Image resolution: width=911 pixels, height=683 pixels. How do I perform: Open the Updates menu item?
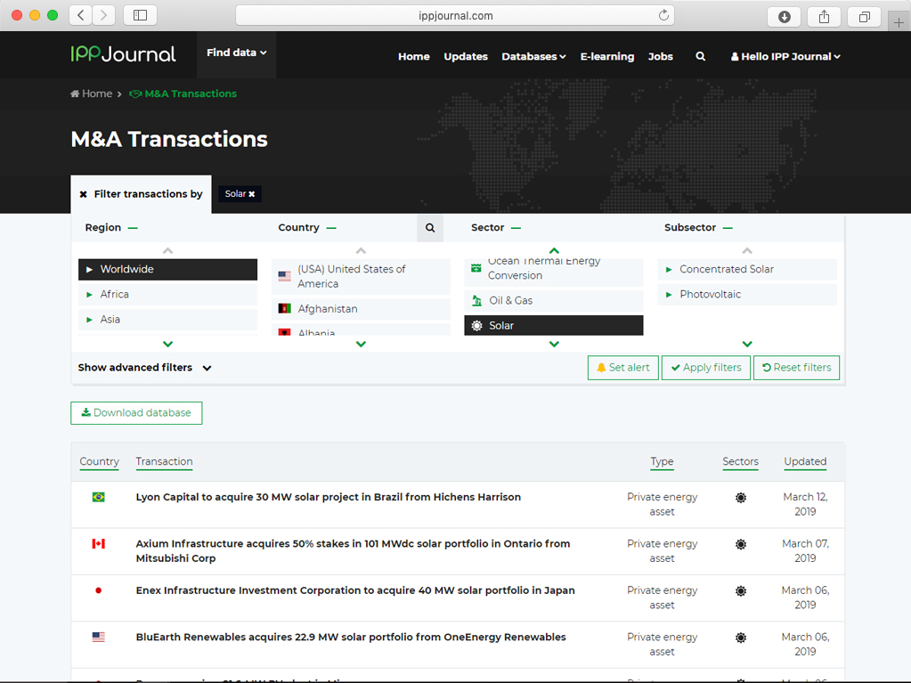click(x=465, y=56)
